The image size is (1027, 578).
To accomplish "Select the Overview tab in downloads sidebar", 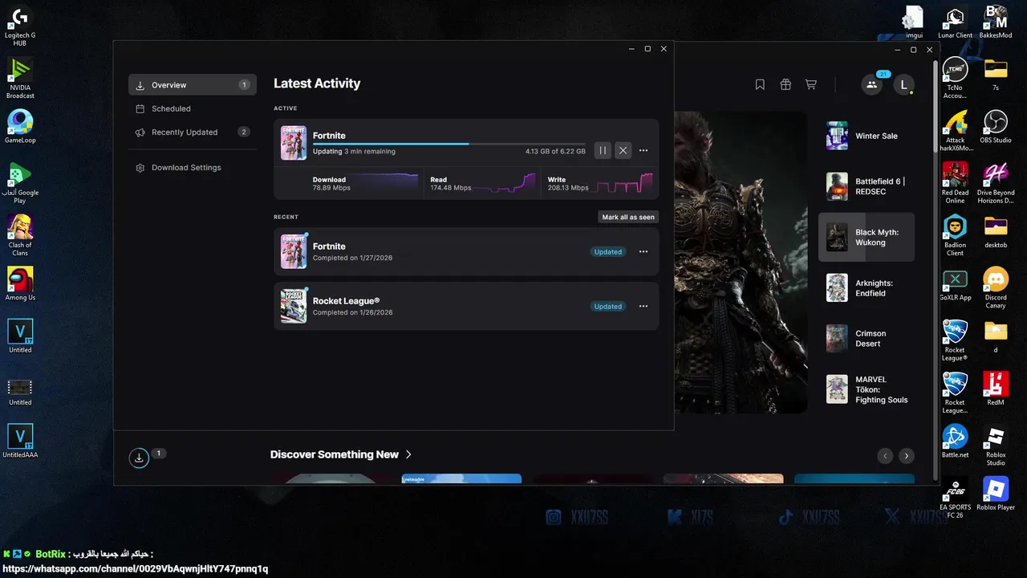I will point(193,85).
